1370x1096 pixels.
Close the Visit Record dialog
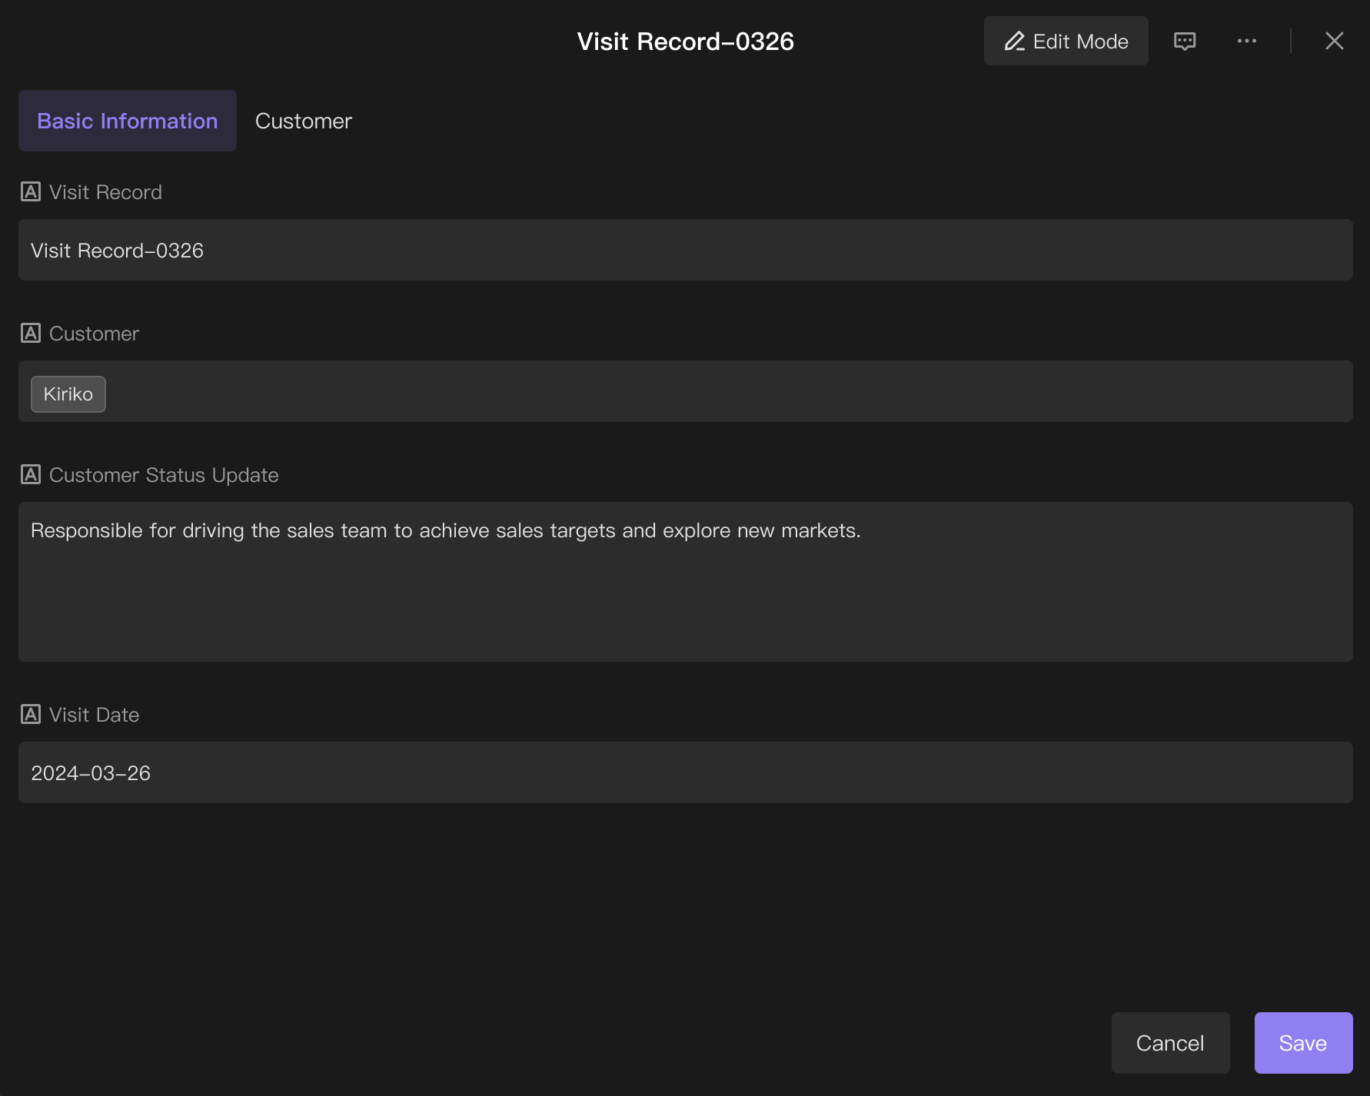(x=1334, y=41)
